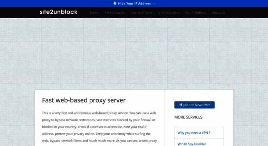The width and height of the screenshot is (268, 146).
Task: Open the Hide Your IP Address banner link
Action: (x=134, y=3)
